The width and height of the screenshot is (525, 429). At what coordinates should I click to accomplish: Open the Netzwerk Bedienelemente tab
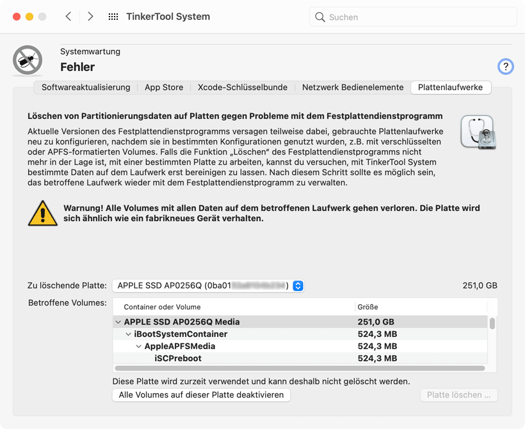(353, 88)
